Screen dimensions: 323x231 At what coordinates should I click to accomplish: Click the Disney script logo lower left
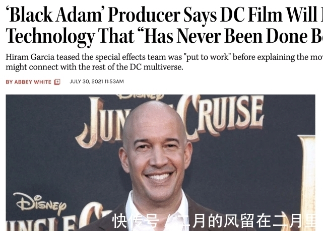coord(40,204)
